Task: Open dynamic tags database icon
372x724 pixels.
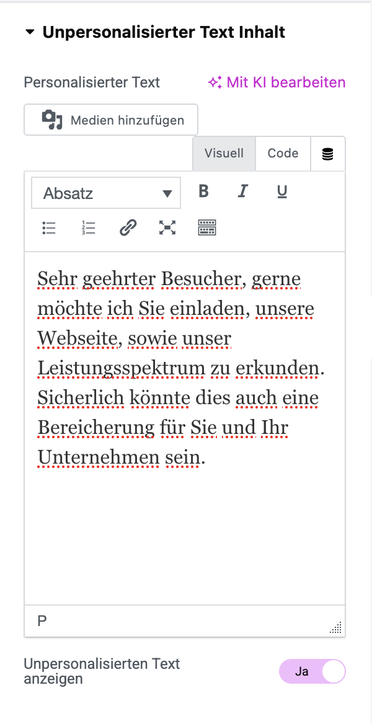Action: [327, 154]
